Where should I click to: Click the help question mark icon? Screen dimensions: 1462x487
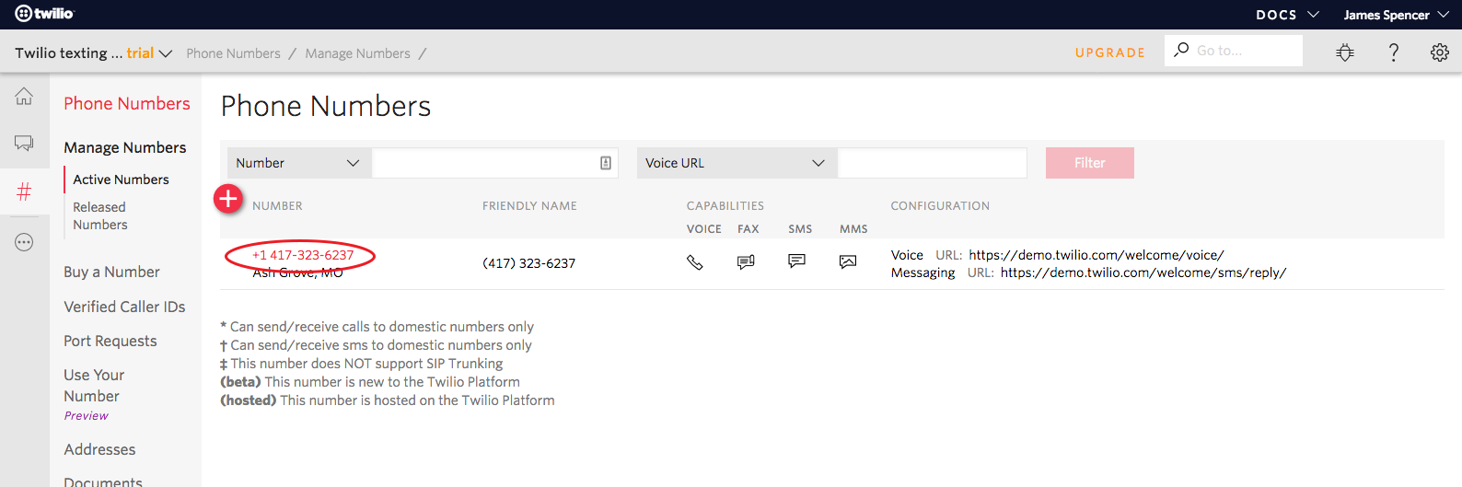point(1393,52)
